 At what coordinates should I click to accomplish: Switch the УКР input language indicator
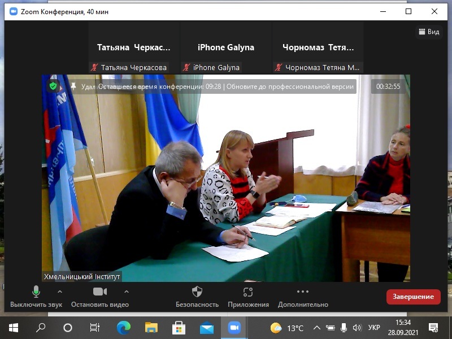[374, 328]
